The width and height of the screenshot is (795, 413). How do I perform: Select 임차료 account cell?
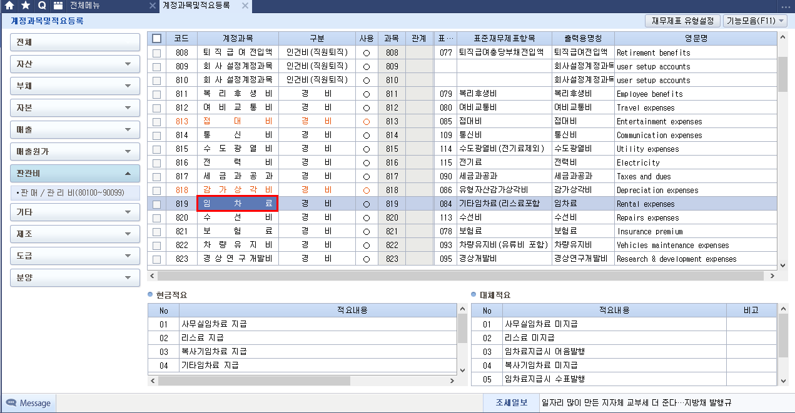[238, 204]
